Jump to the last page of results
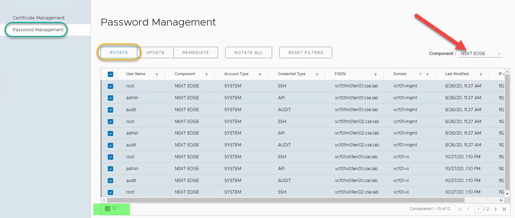Image resolution: width=515 pixels, height=218 pixels. click(x=504, y=209)
